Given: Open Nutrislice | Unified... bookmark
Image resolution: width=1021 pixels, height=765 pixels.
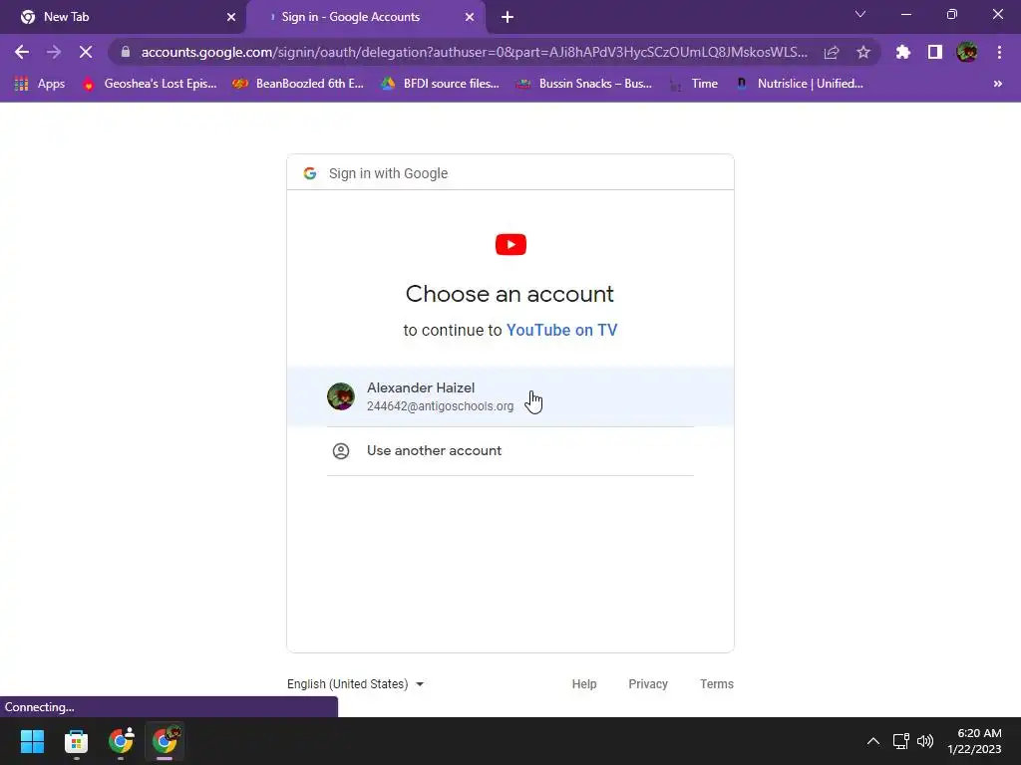Looking at the screenshot, I should (x=799, y=84).
